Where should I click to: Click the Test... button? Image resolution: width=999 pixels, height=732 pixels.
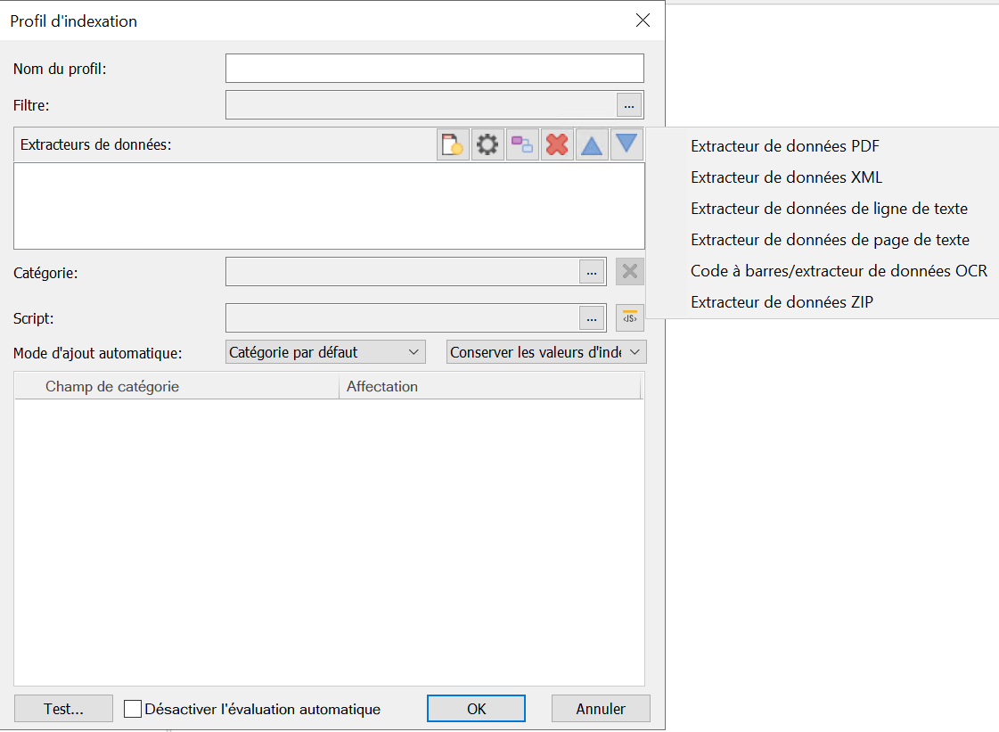[x=63, y=709]
